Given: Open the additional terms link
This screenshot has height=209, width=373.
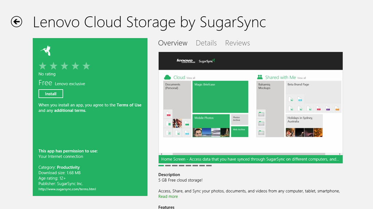Looking at the screenshot, I should click(70, 111).
